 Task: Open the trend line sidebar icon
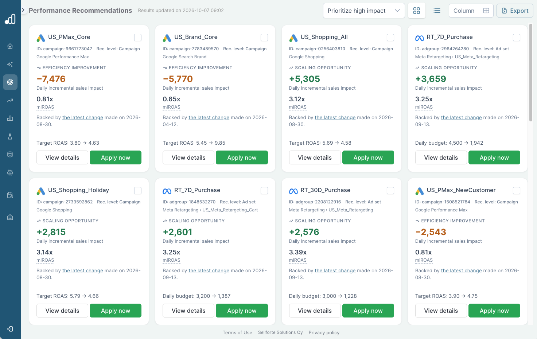point(10,101)
